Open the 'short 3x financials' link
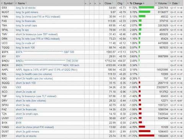This screenshot has width=184, height=139. click(x=26, y=110)
